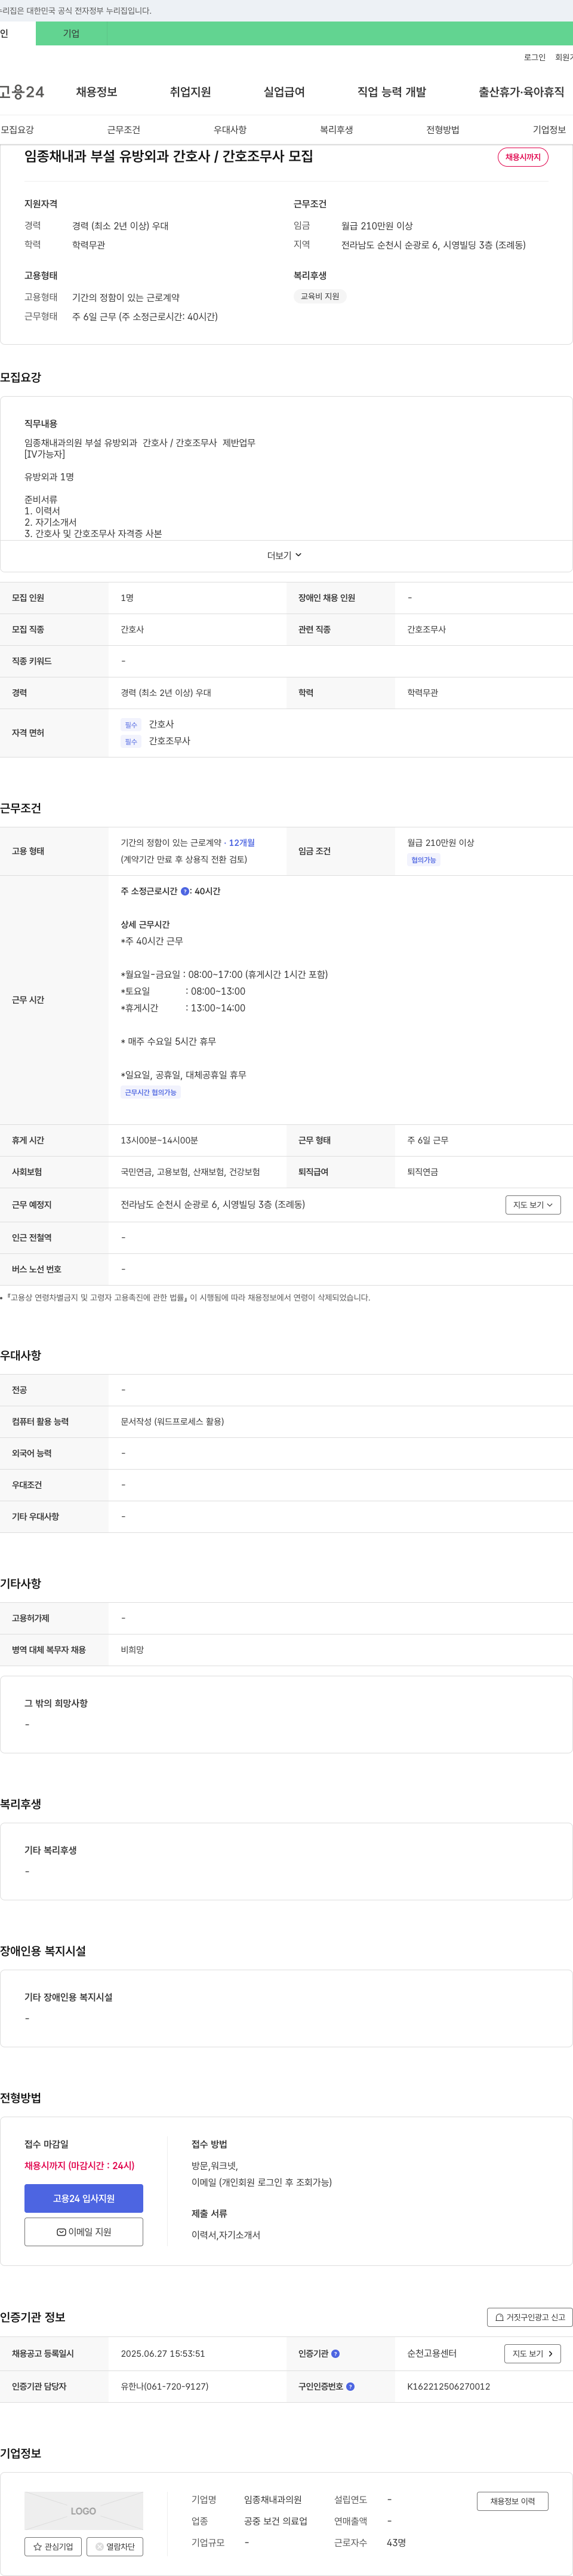Open the 직업 능력 개발 menu
Viewport: 573px width, 2576px height.
(392, 92)
